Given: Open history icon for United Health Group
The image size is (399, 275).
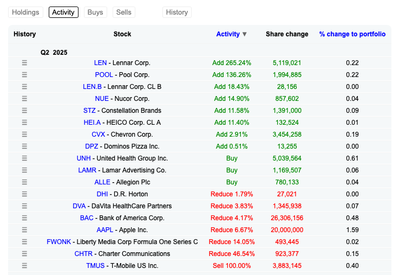Looking at the screenshot, I should tap(24, 158).
